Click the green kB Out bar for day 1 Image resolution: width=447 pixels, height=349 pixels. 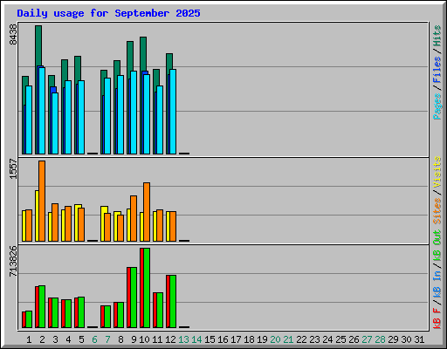[29, 319]
